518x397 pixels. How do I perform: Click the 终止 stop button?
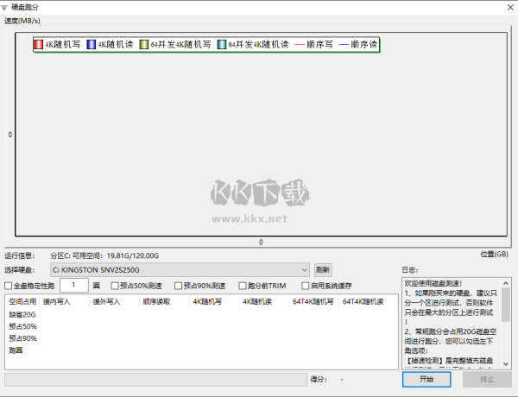[x=487, y=379]
